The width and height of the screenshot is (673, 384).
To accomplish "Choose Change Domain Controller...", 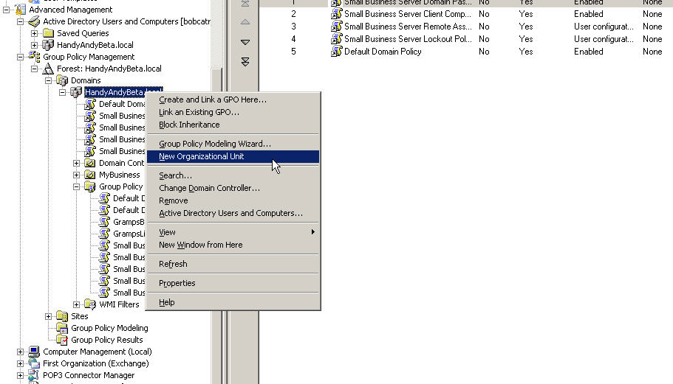I will pyautogui.click(x=233, y=188).
